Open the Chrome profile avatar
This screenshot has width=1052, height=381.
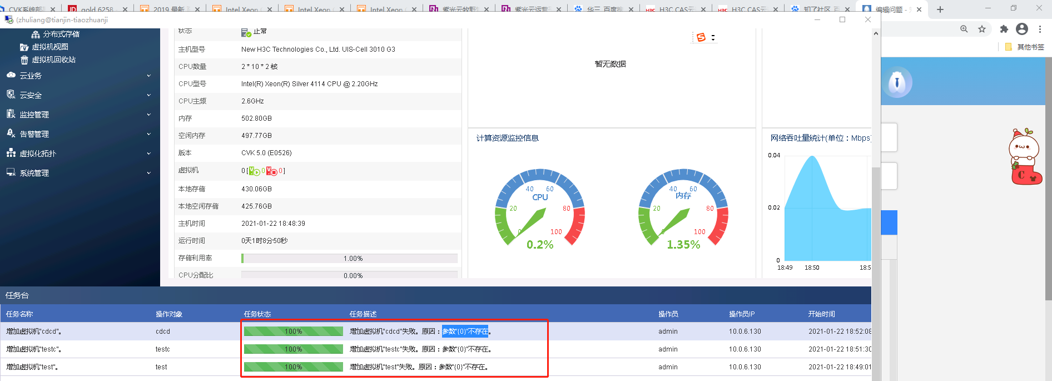pyautogui.click(x=1022, y=29)
